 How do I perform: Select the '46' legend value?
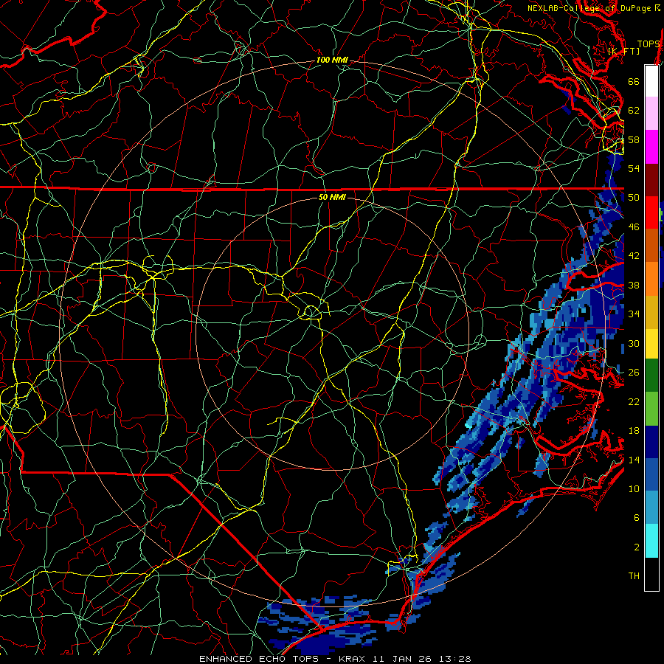coord(634,227)
